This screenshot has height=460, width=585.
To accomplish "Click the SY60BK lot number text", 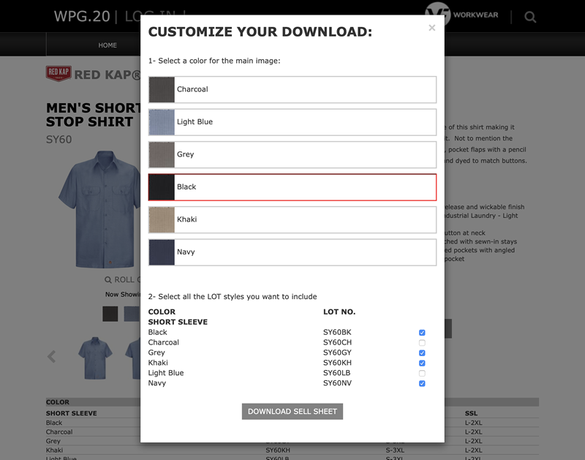I will pos(337,332).
